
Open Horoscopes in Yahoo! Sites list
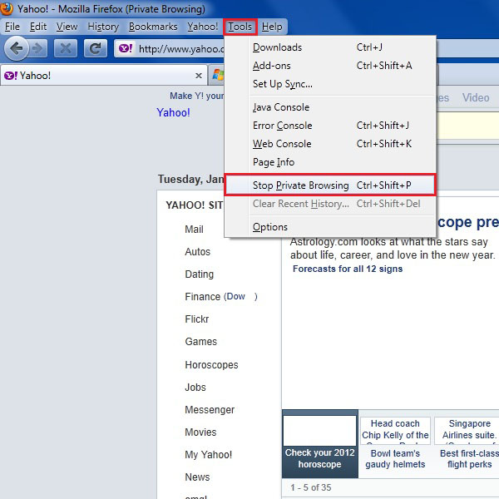[x=211, y=365]
